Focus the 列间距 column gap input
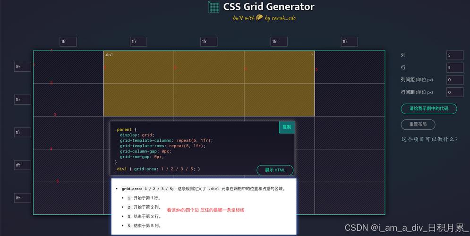This screenshot has height=236, width=470. 455,80
